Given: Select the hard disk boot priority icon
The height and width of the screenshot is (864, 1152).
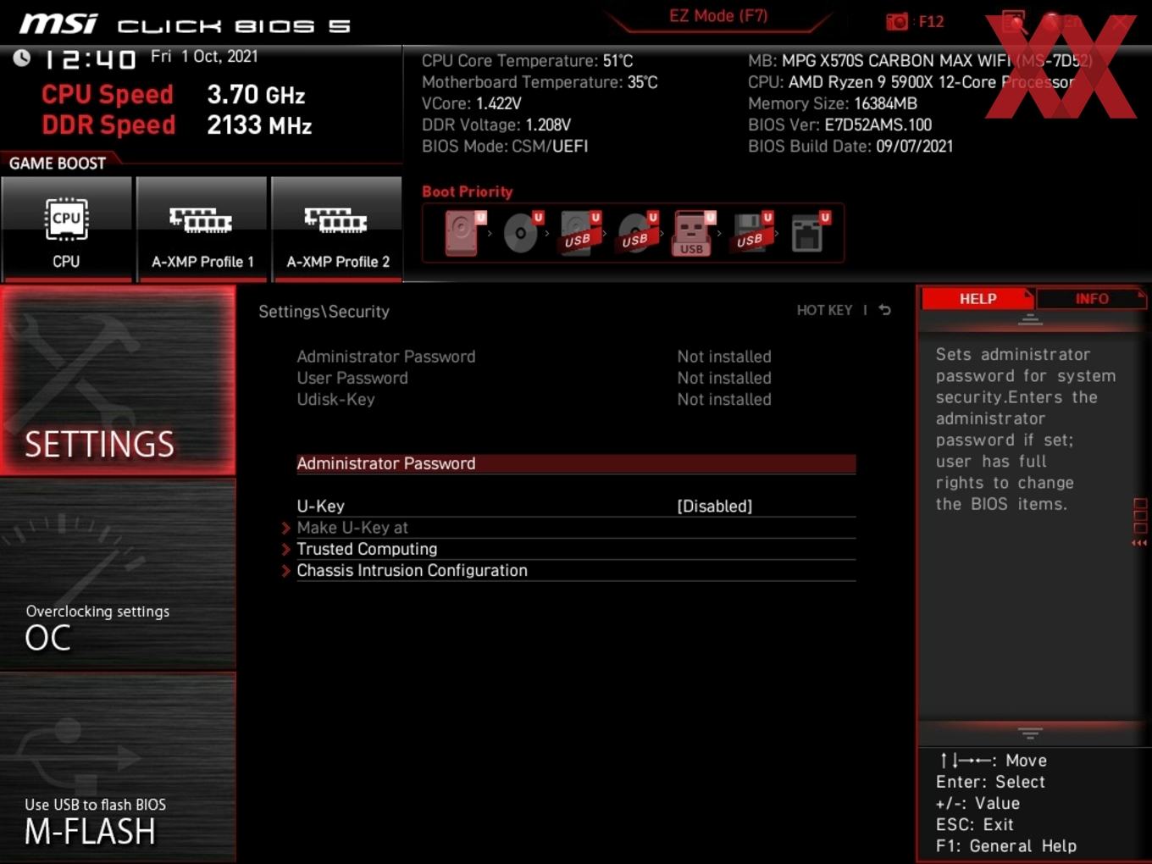Looking at the screenshot, I should [464, 233].
